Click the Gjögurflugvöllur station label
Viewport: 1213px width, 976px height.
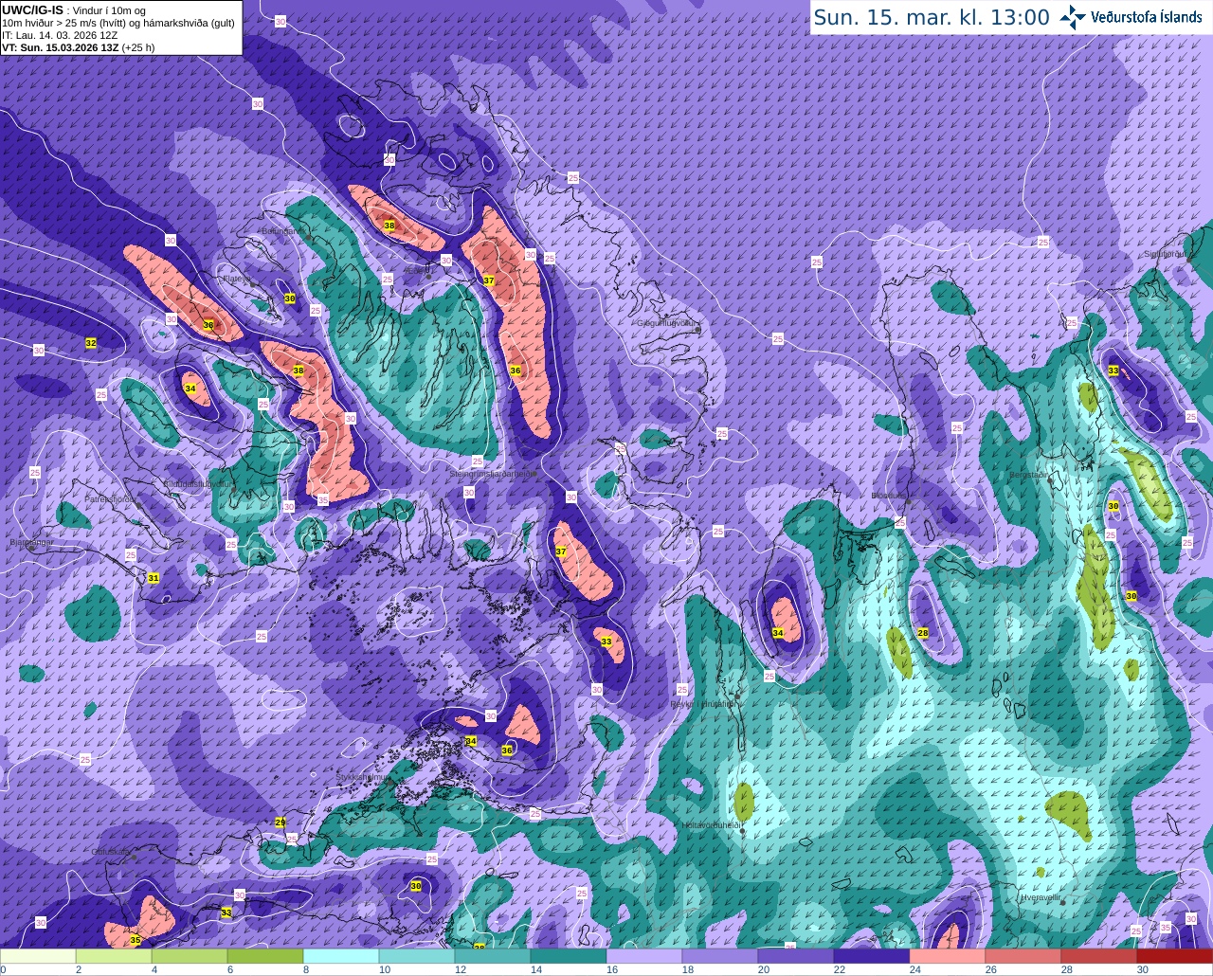[x=668, y=323]
